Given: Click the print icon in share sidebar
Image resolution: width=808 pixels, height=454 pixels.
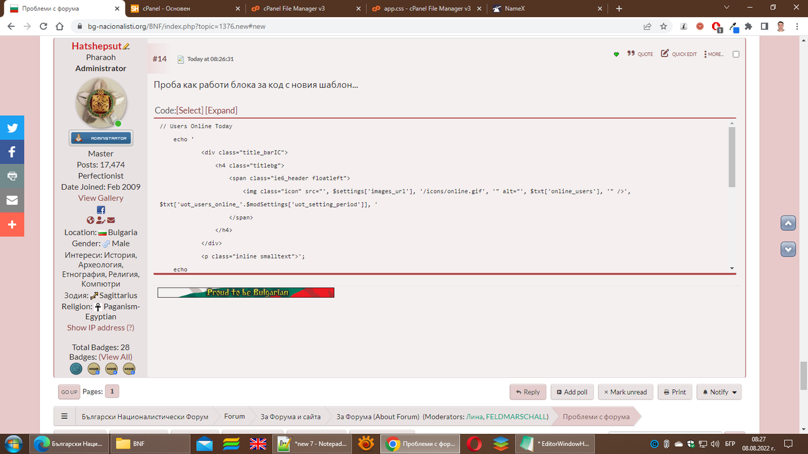Looking at the screenshot, I should [x=12, y=176].
